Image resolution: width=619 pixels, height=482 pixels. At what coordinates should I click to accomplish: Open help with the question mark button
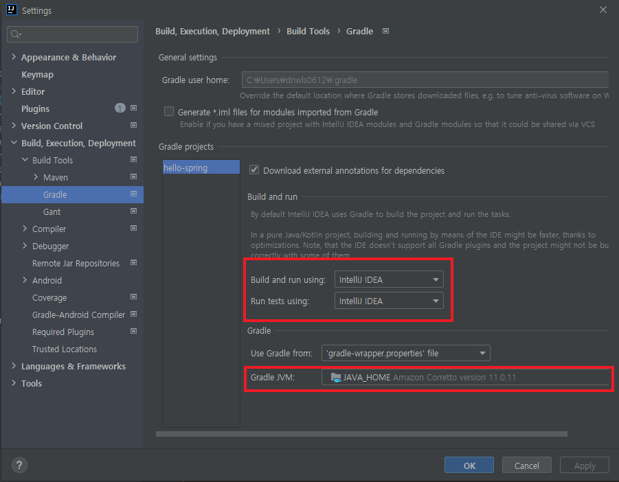(x=19, y=465)
